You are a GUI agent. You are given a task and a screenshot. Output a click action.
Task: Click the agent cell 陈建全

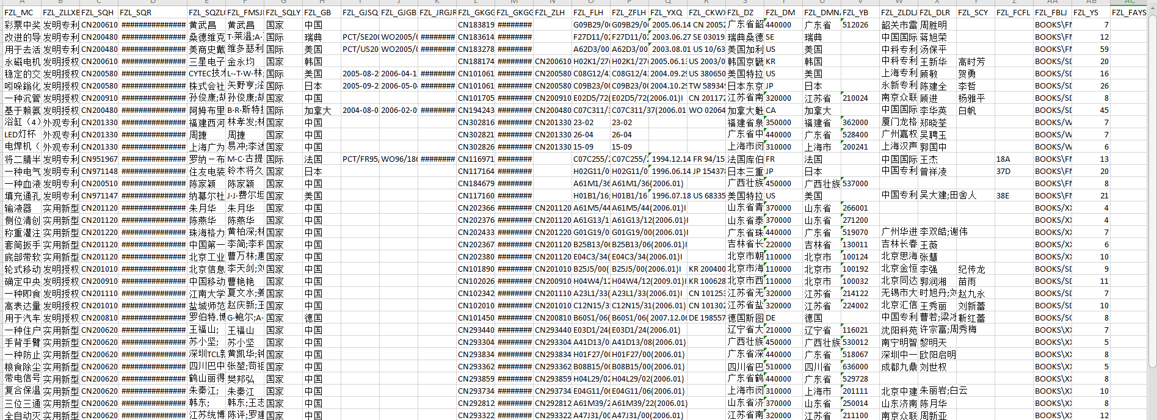coord(937,85)
